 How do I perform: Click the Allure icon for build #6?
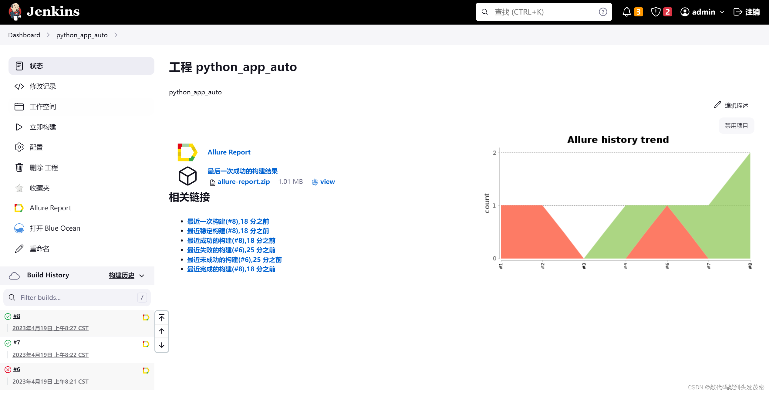click(x=146, y=371)
